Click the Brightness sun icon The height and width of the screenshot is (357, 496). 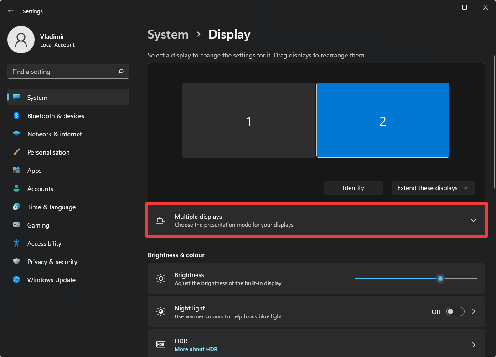pyautogui.click(x=161, y=279)
